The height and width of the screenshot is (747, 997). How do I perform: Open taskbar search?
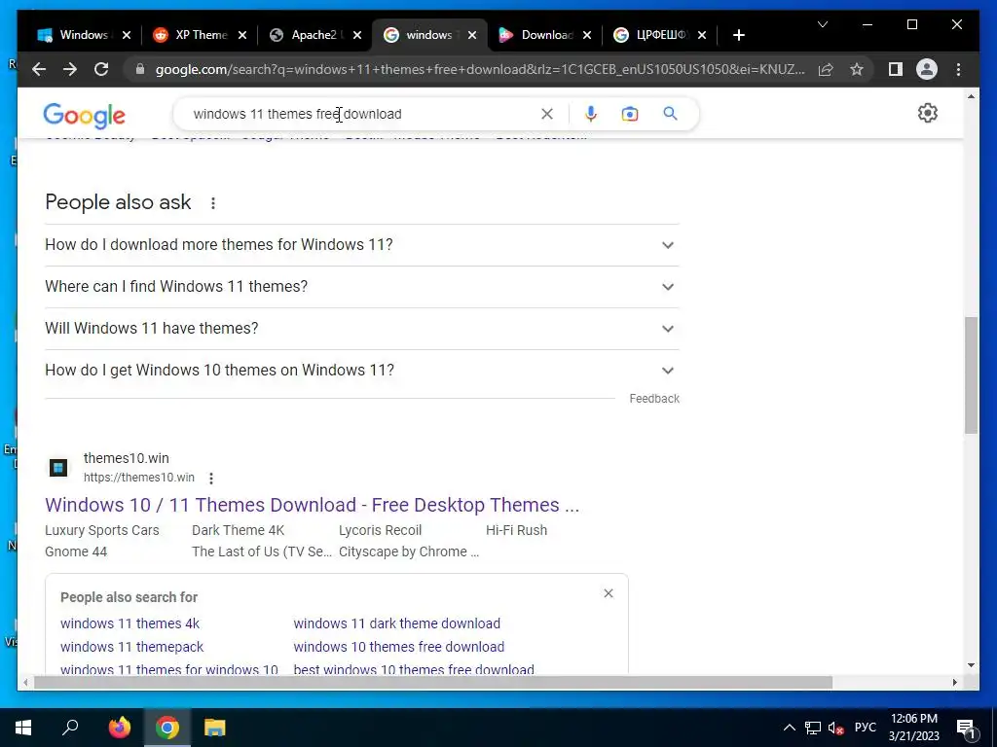click(x=70, y=728)
